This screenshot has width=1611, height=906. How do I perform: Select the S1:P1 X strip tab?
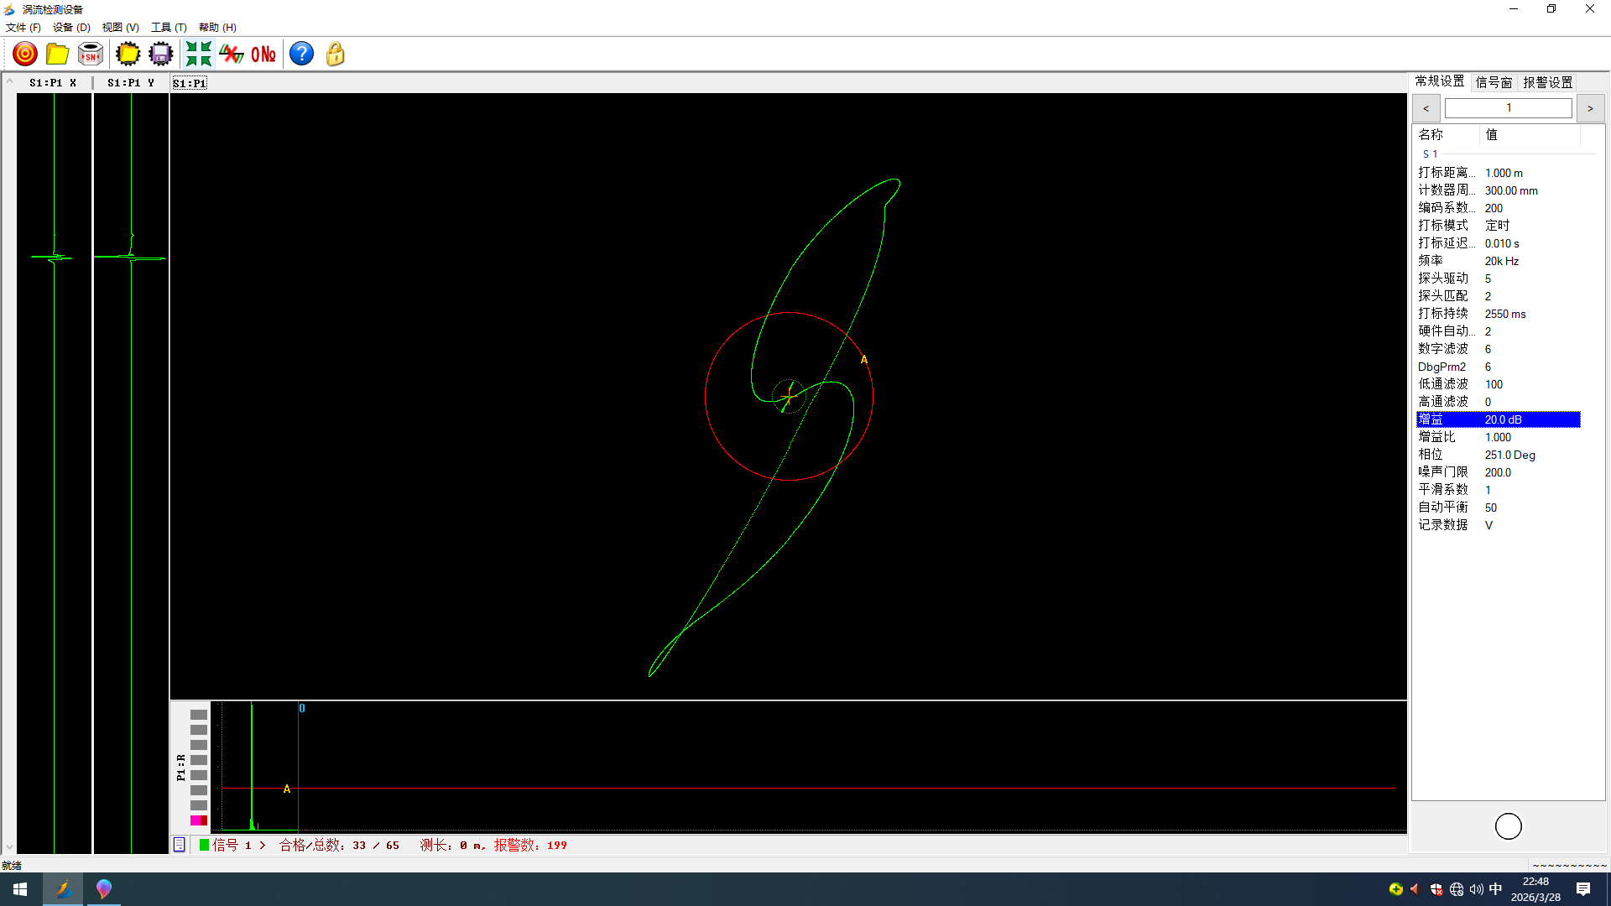click(x=53, y=83)
